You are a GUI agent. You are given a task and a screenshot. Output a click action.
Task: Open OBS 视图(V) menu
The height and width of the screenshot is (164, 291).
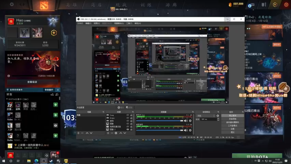(x=97, y=23)
